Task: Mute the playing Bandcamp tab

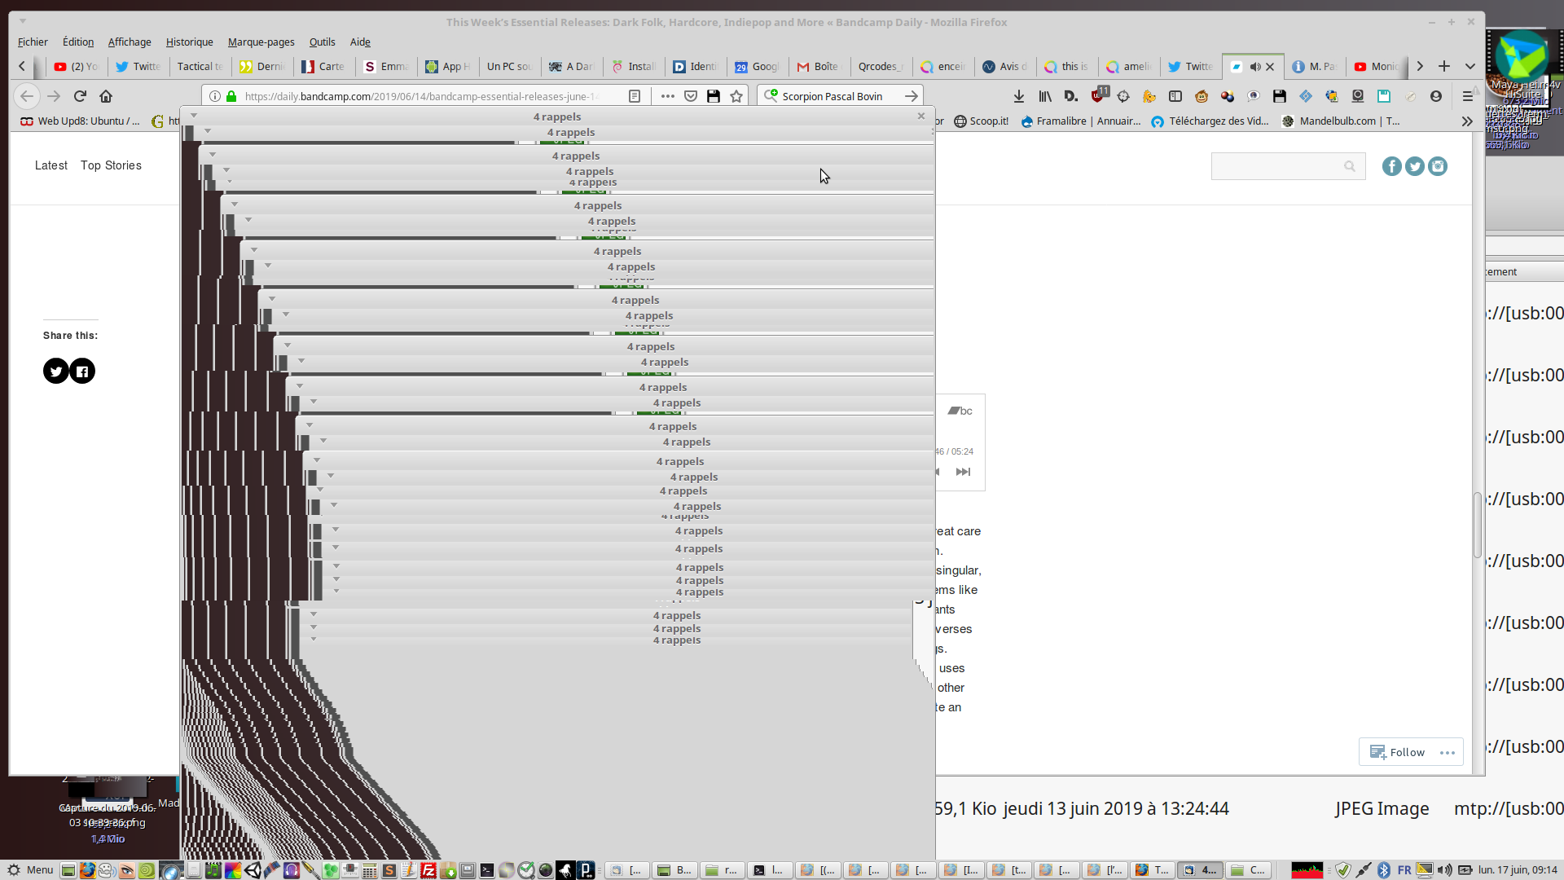Action: (1255, 67)
